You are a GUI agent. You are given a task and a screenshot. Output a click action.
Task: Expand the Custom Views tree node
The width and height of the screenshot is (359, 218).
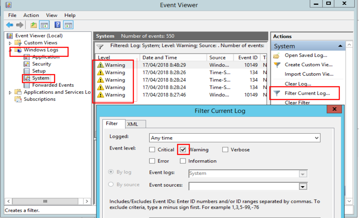10,43
